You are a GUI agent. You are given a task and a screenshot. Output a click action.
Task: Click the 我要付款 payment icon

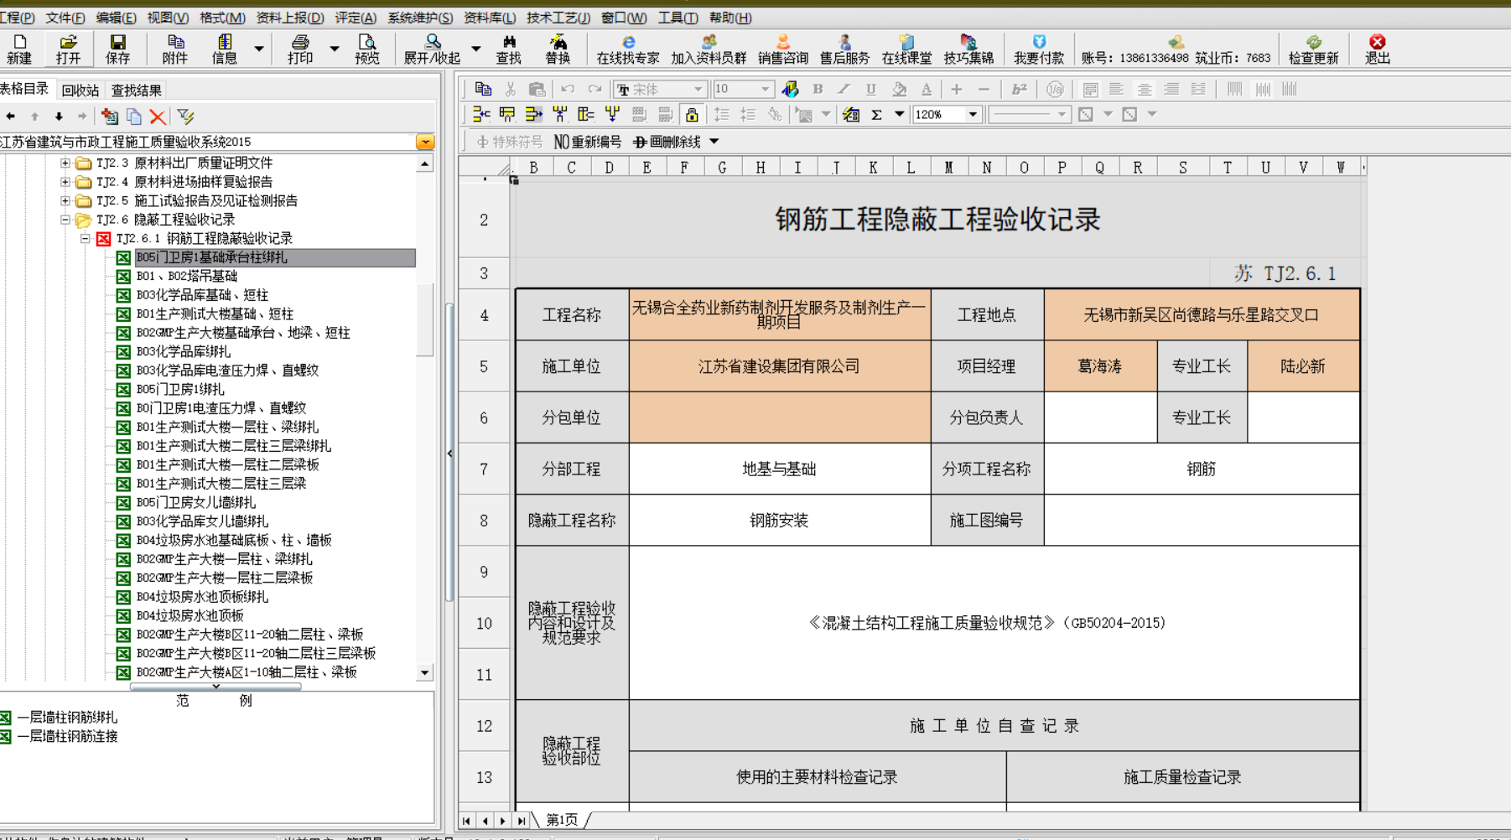1039,49
